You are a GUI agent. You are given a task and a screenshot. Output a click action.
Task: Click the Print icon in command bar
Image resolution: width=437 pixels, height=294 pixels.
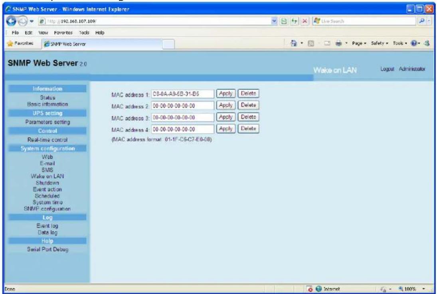(338, 43)
